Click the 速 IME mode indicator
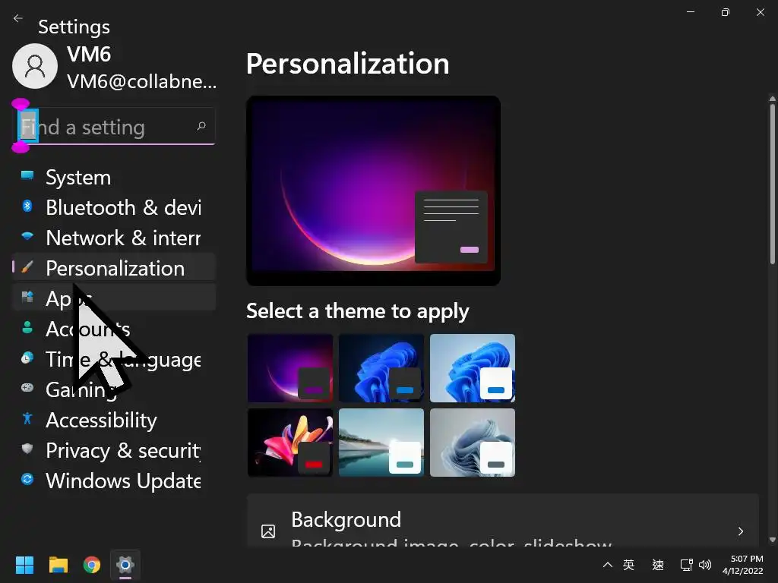 658,565
